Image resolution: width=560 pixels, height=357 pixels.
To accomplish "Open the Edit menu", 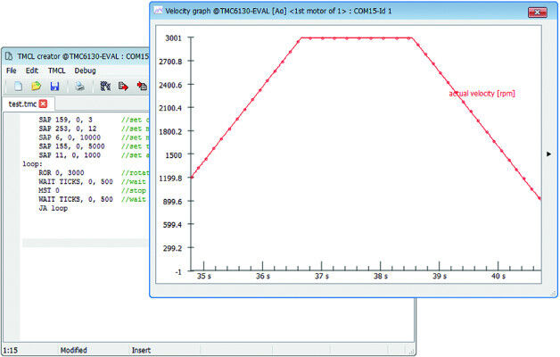I will tap(32, 71).
